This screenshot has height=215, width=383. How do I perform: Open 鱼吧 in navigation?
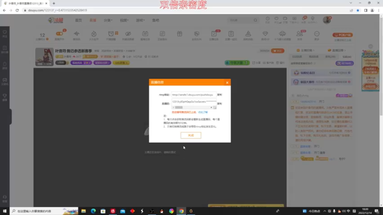click(156, 20)
